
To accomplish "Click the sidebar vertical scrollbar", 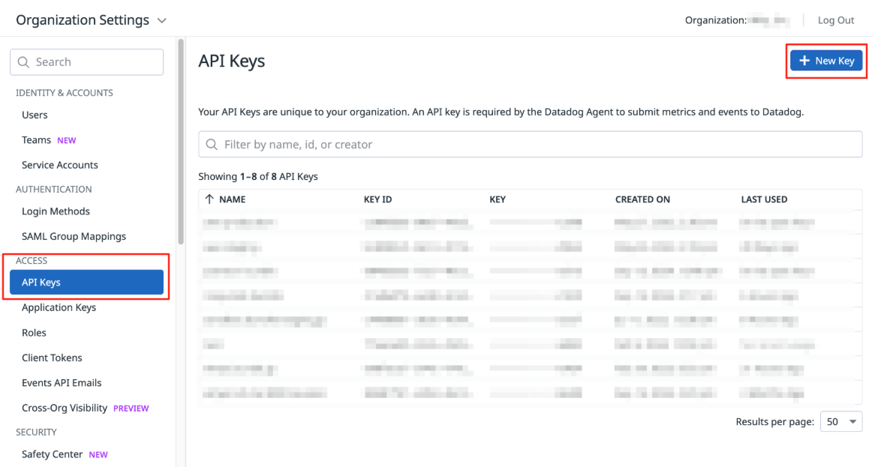I will pos(180,142).
